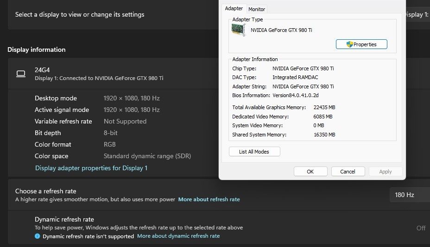Click Shared System Memory 16350 MB value
430x247 pixels.
[x=324, y=135]
